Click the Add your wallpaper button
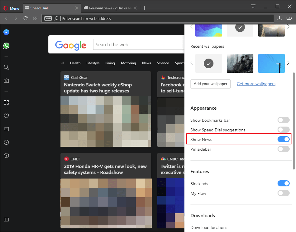The width and height of the screenshot is (296, 232). 210,84
